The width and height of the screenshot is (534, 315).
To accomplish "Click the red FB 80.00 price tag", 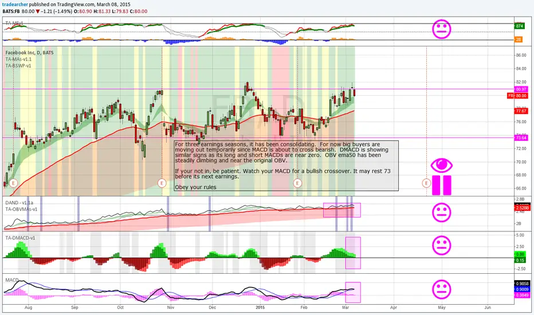I will click(517, 96).
